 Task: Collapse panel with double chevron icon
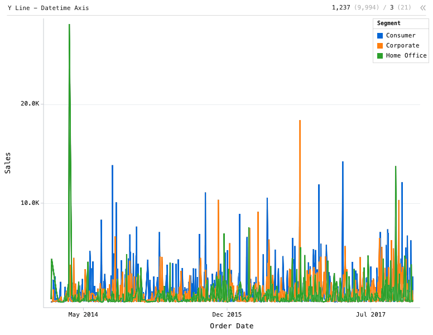423,8
